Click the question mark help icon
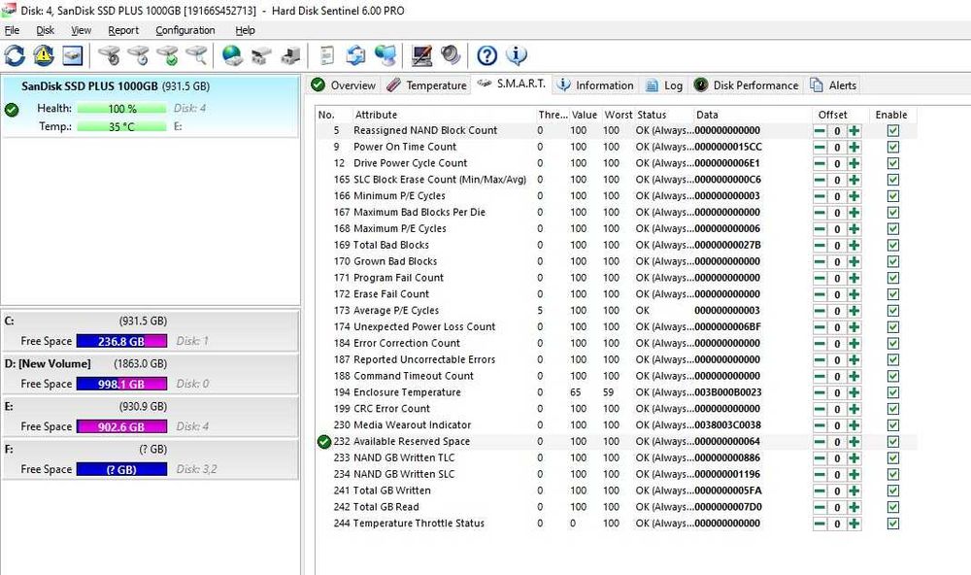Screen dimensions: 971x575 pos(486,55)
